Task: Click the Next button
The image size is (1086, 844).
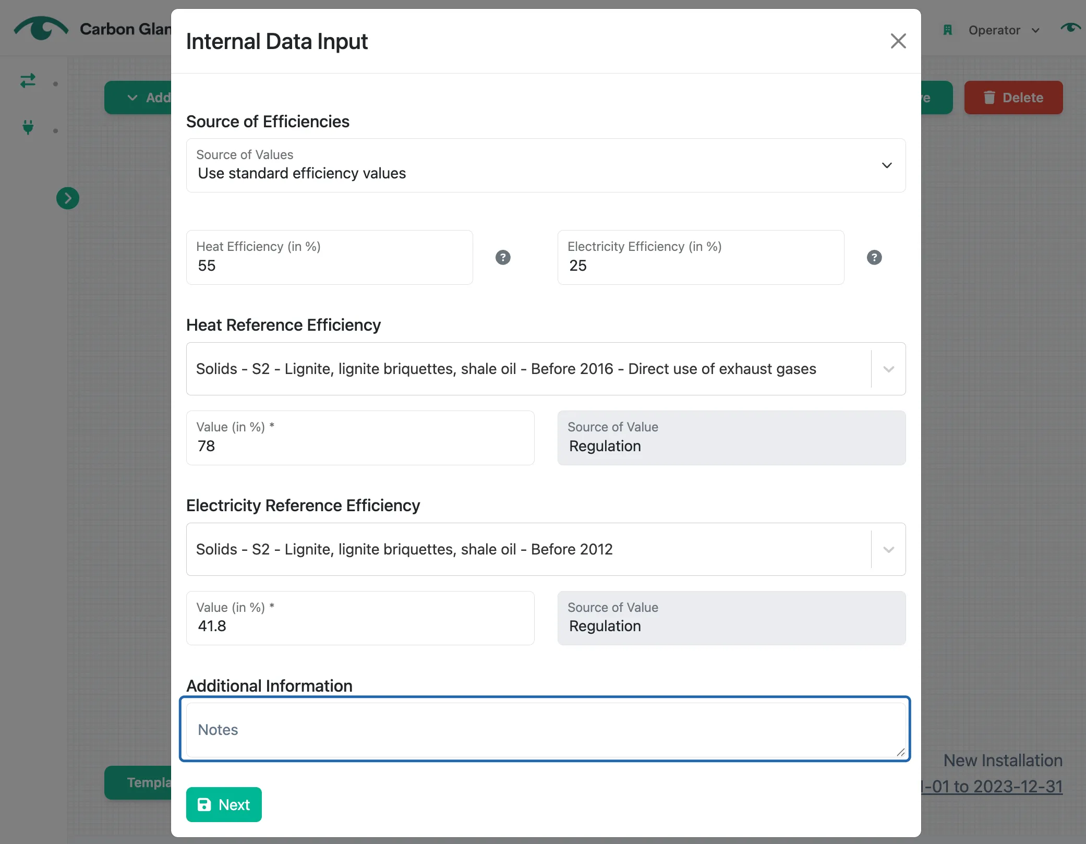Action: pyautogui.click(x=224, y=804)
